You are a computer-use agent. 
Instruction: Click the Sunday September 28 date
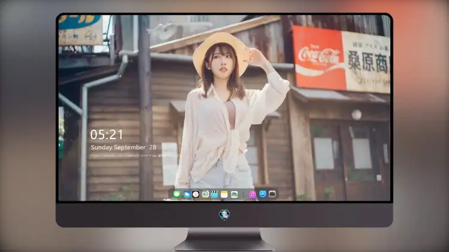[123, 147]
